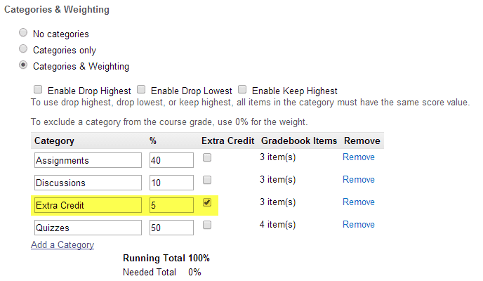Viewport: 483px width, 281px height.
Task: Enable Drop Highest checkbox
Action: (x=38, y=89)
